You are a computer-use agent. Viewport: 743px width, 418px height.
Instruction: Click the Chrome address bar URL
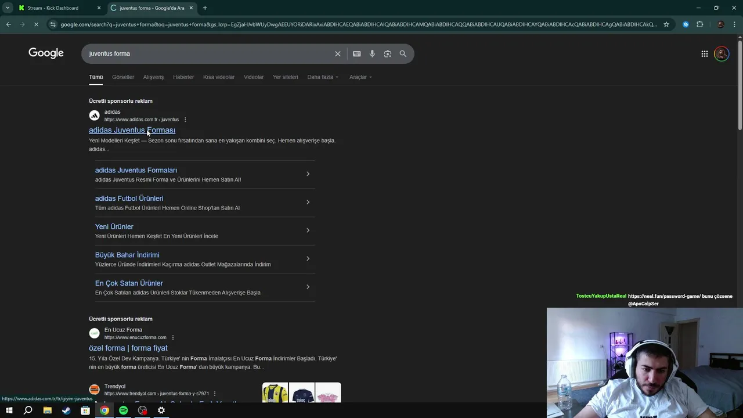click(359, 24)
